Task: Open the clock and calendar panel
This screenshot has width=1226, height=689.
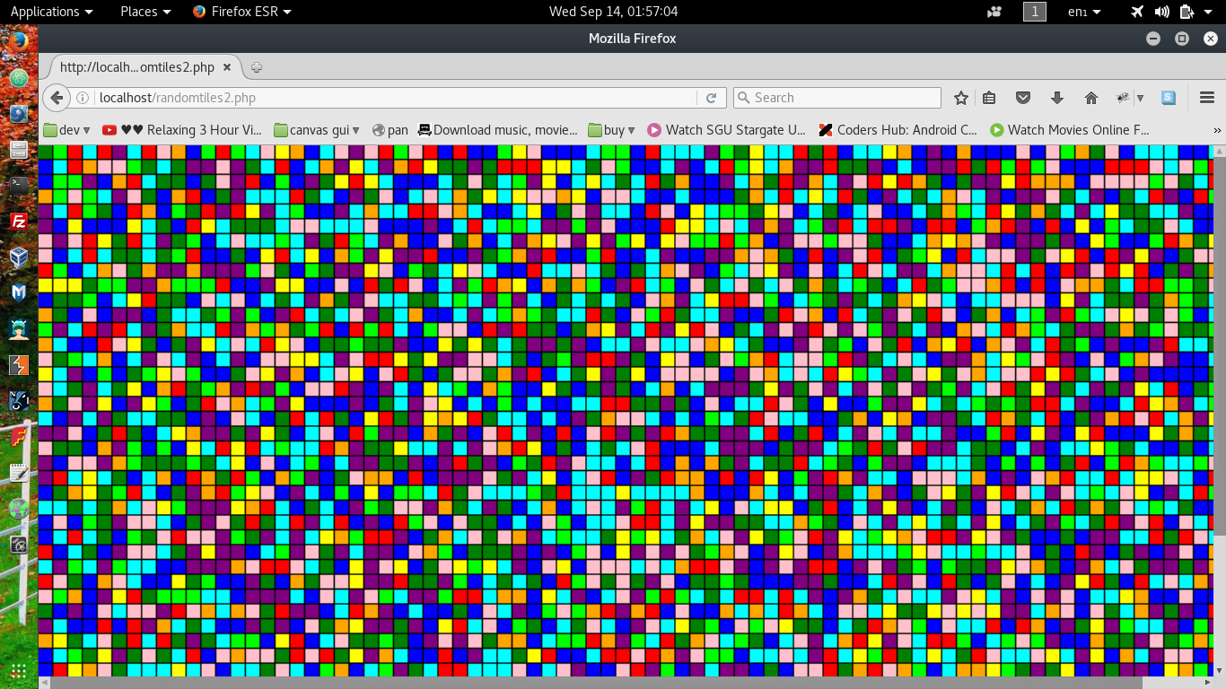Action: point(613,12)
